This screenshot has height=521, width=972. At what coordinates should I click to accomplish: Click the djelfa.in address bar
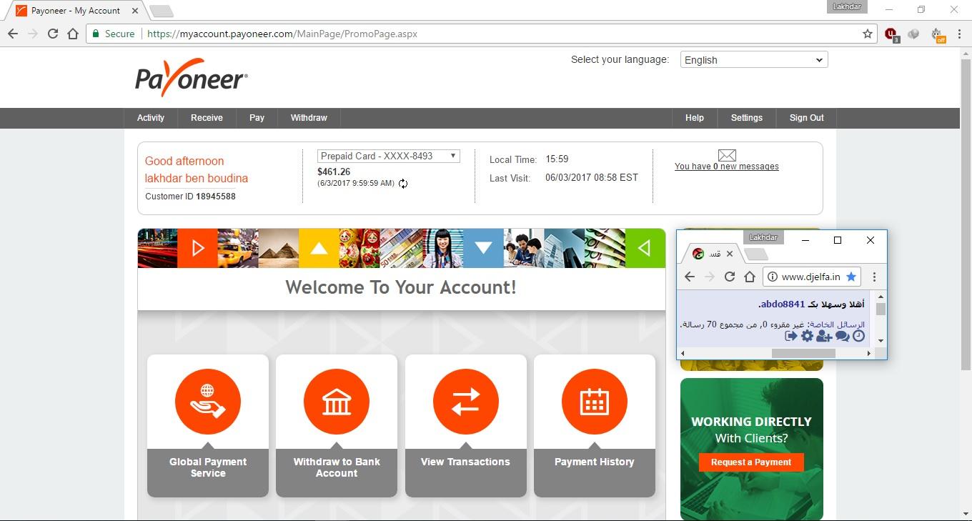pos(812,277)
